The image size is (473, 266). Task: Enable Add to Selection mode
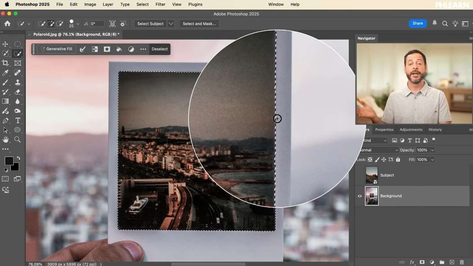[50, 23]
